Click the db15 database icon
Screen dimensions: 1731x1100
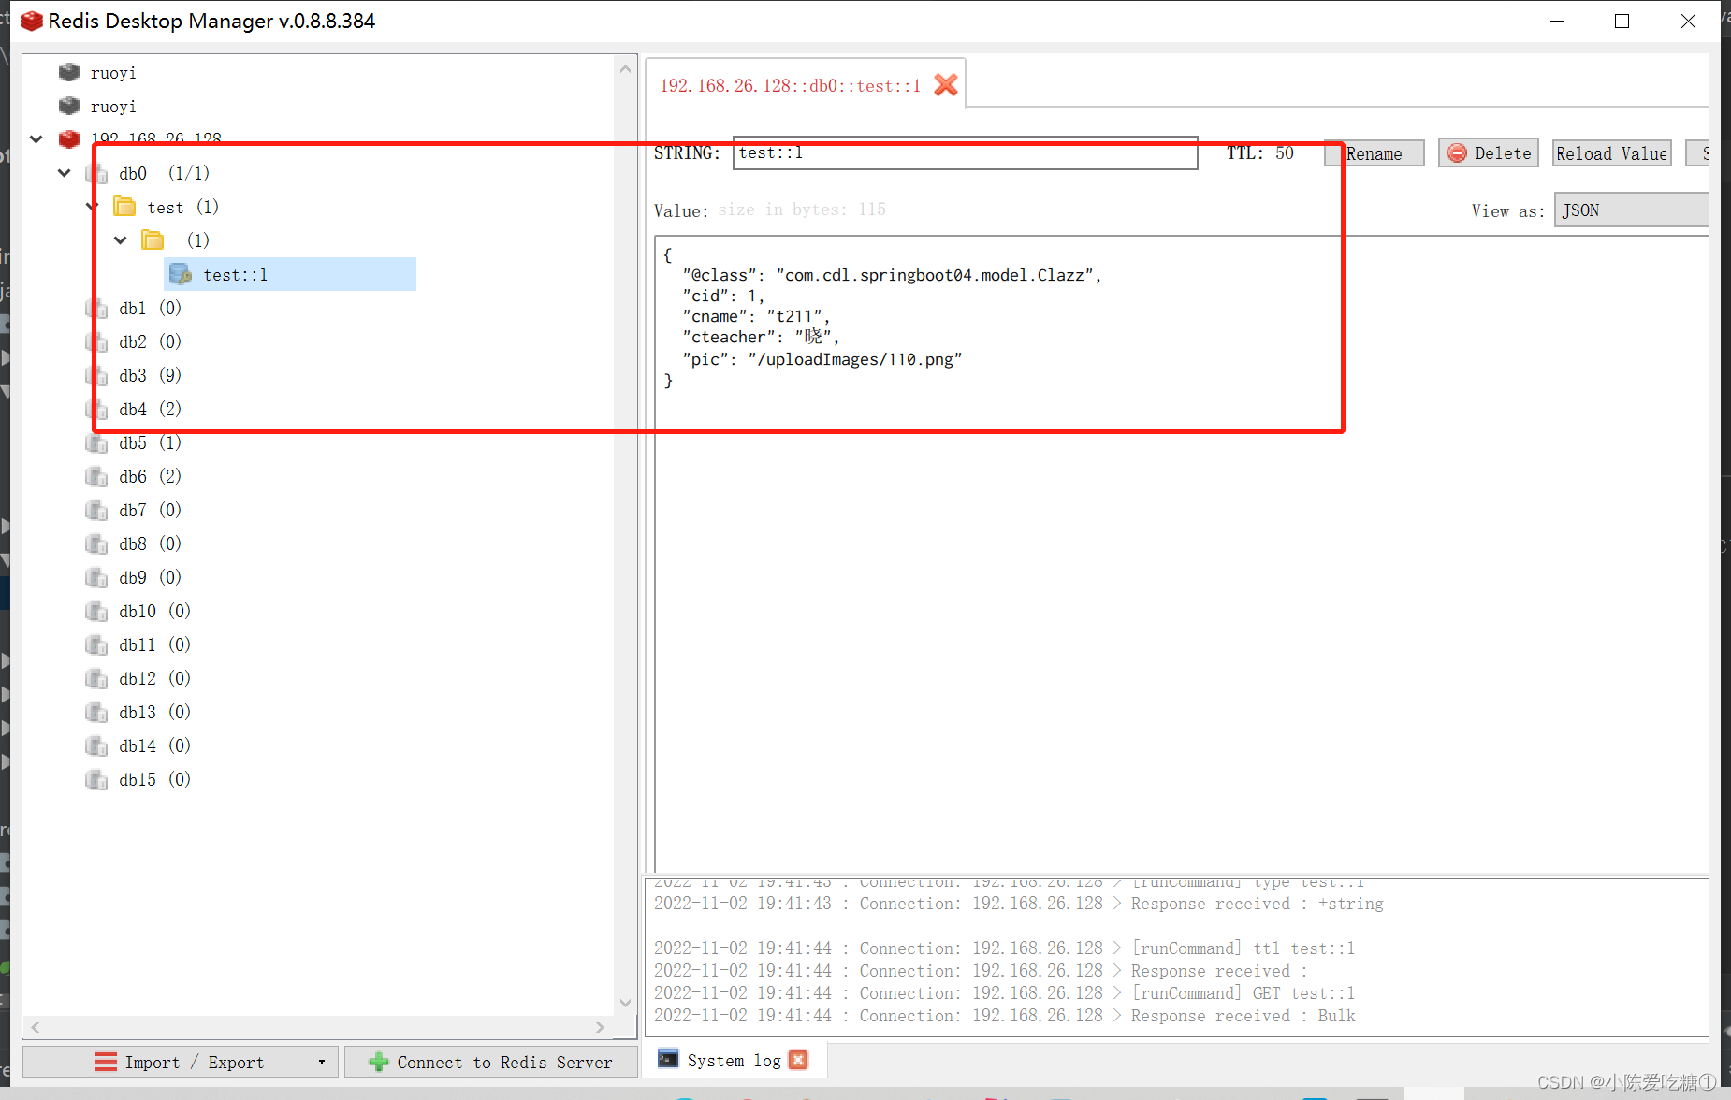(96, 779)
